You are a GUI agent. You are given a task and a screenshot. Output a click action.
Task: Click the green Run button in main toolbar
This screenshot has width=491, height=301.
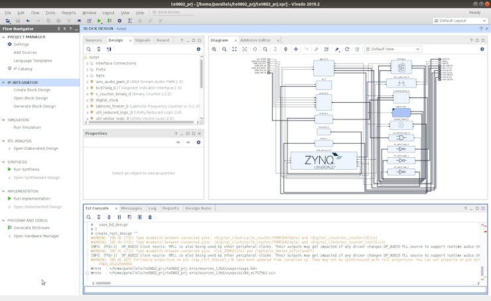pyautogui.click(x=100, y=21)
